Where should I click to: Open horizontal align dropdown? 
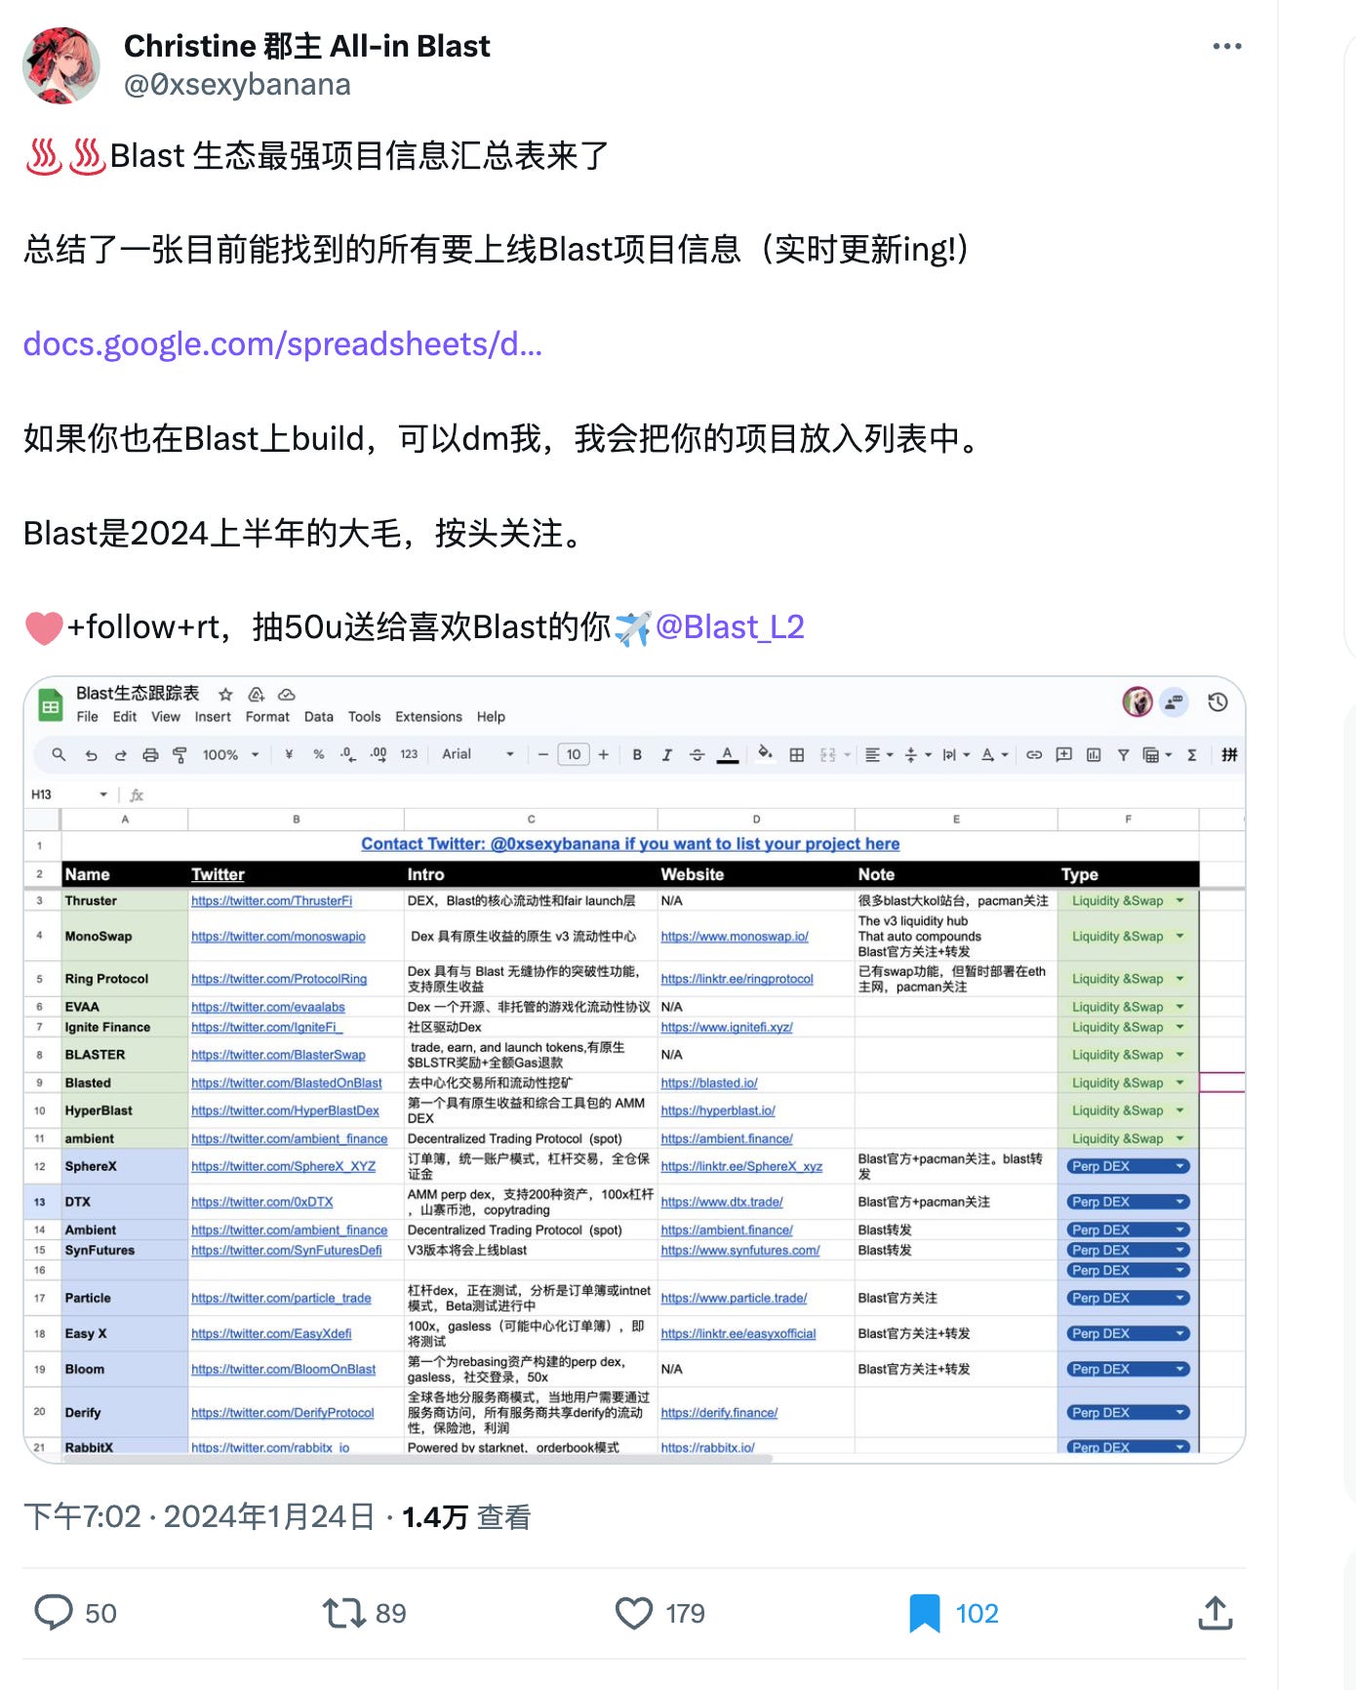click(x=879, y=754)
